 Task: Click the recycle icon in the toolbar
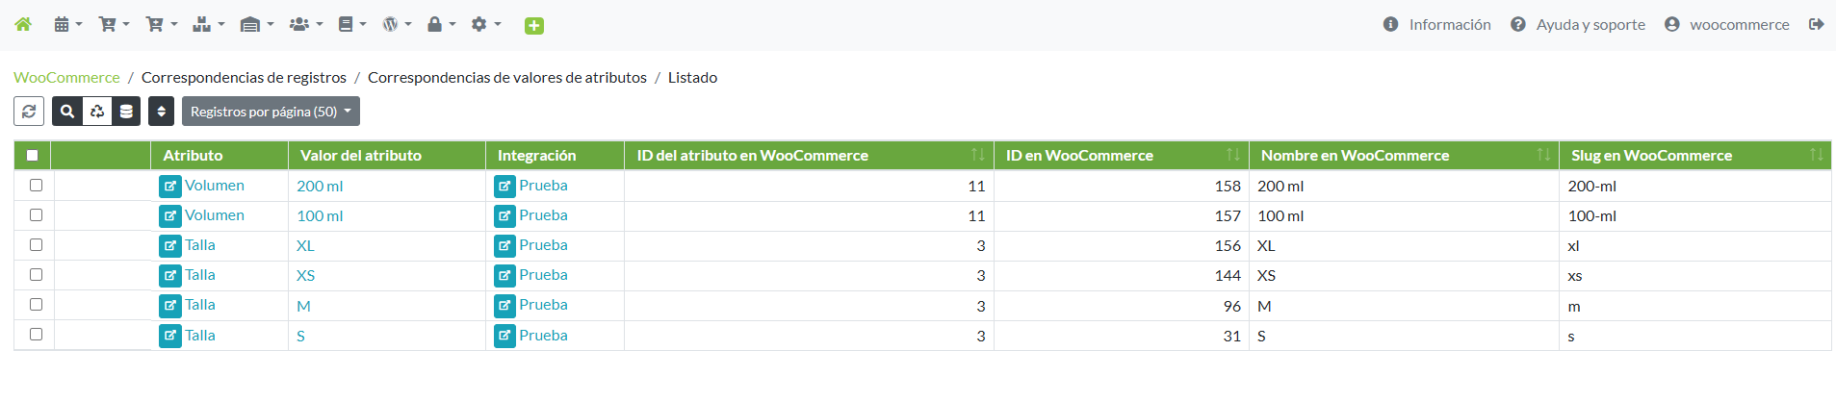[x=97, y=112]
